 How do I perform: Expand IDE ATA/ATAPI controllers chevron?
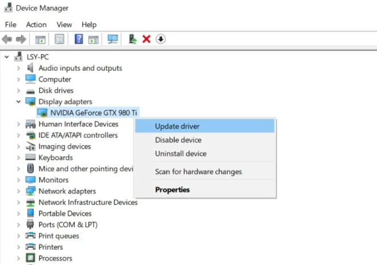pos(18,135)
